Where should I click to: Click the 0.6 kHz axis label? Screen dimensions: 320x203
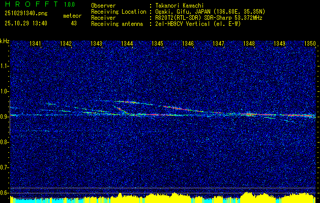tap(4, 193)
